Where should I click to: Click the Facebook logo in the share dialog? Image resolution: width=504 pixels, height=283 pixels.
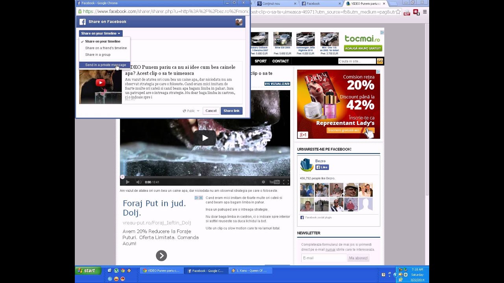coord(83,22)
